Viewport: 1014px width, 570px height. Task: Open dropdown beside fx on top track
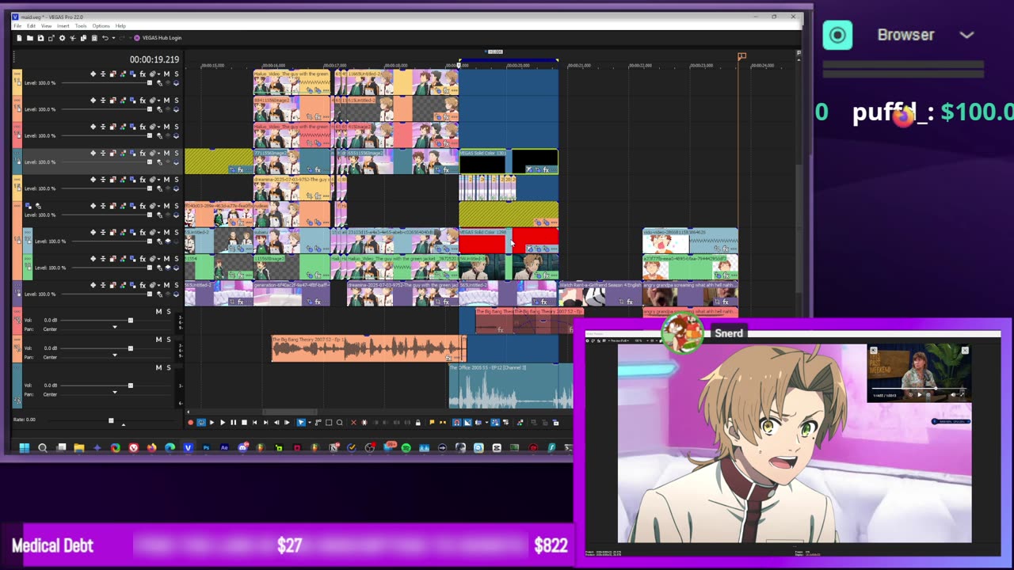pos(159,74)
